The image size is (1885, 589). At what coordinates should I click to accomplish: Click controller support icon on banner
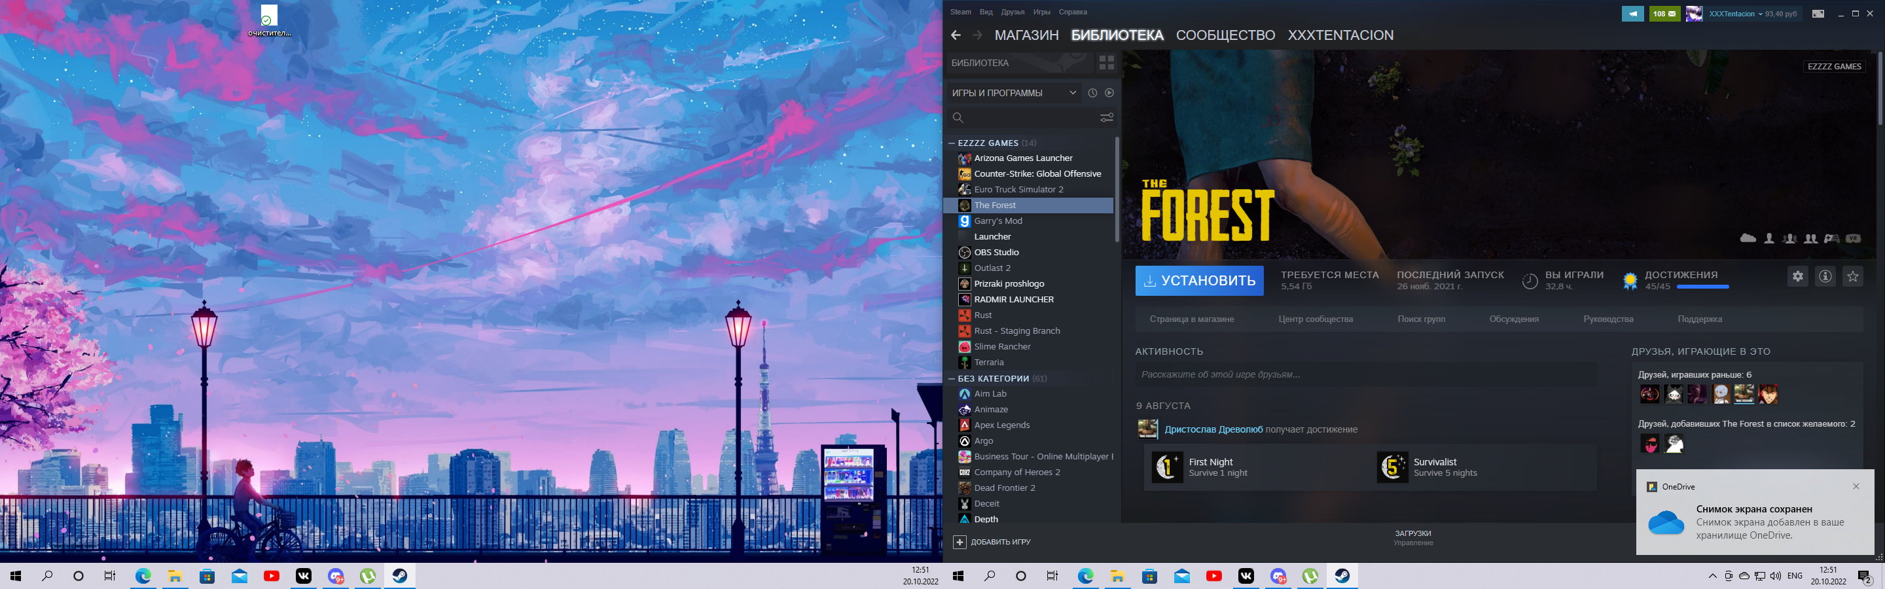click(x=1831, y=238)
